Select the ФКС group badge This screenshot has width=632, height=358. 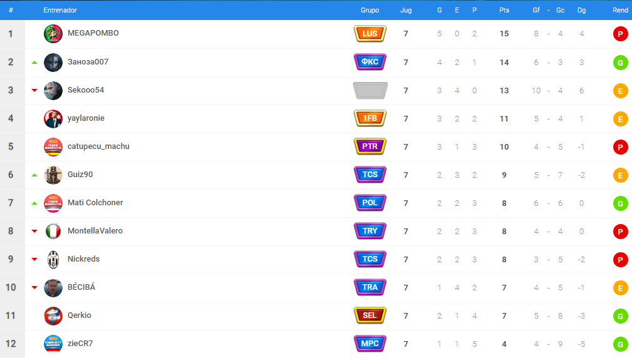pyautogui.click(x=370, y=62)
